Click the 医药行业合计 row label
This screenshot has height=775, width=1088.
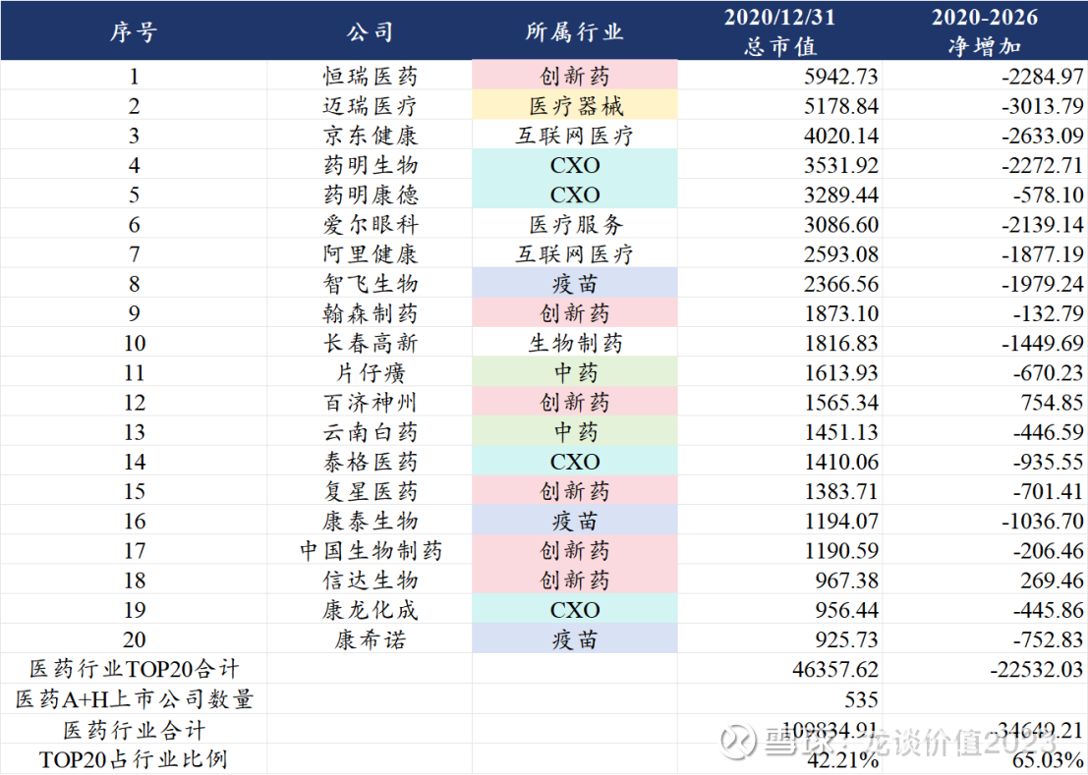134,729
